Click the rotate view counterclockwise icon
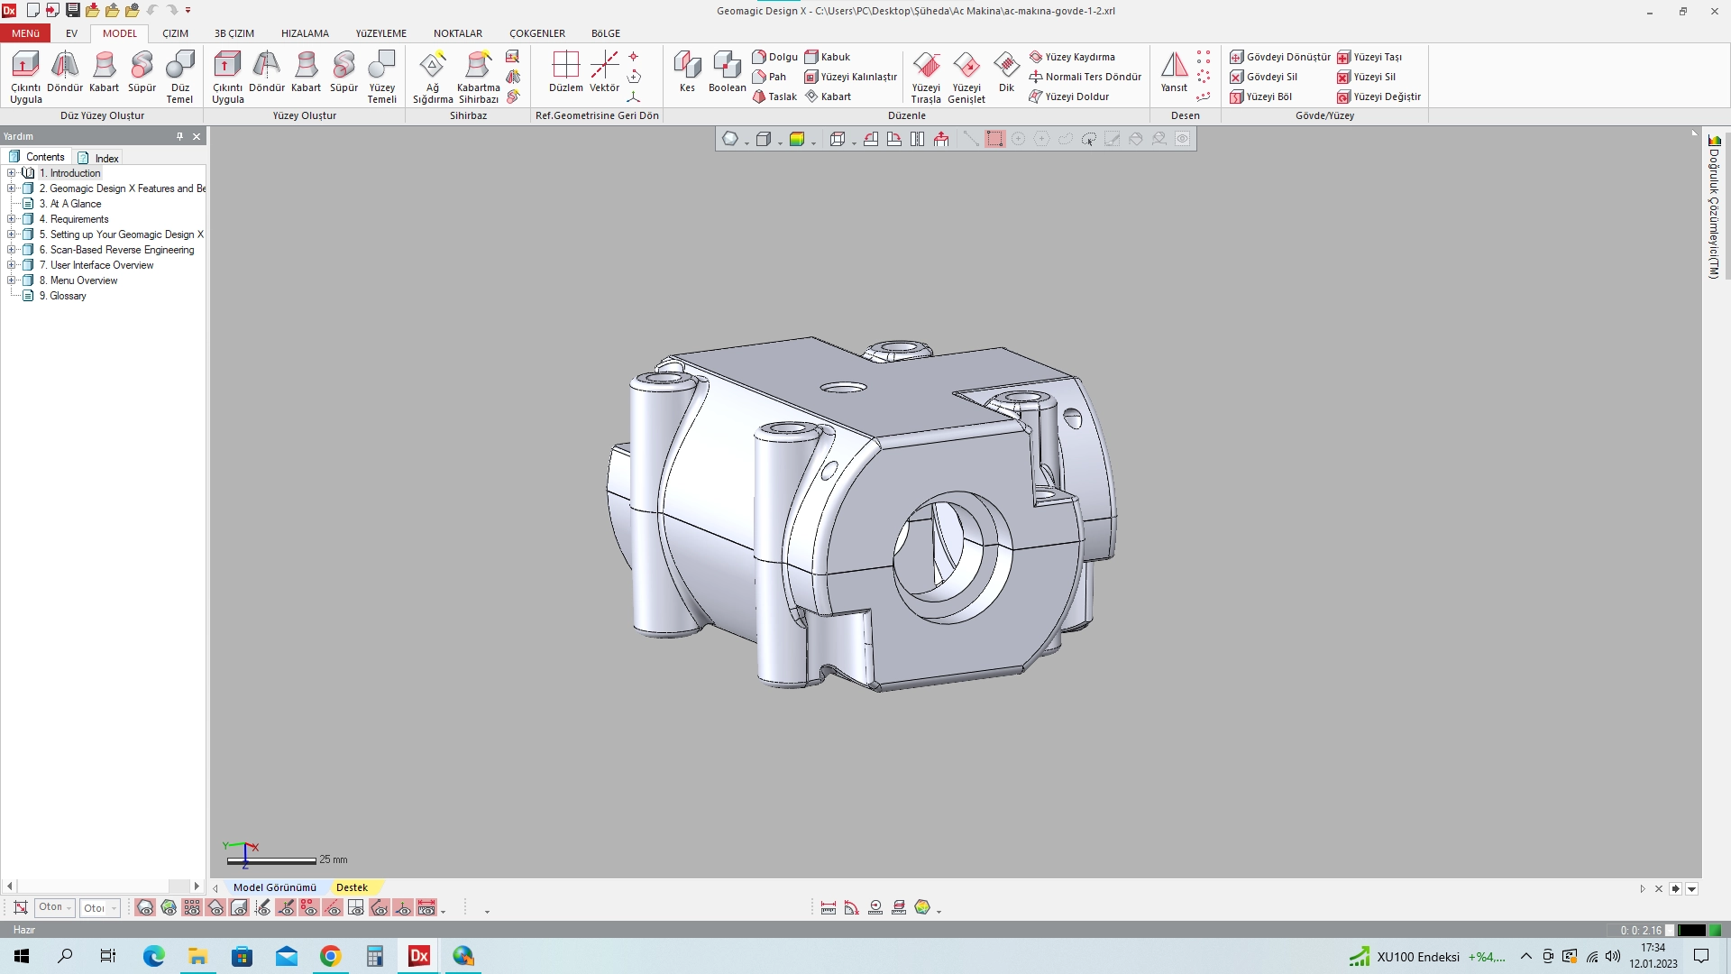 [x=871, y=139]
